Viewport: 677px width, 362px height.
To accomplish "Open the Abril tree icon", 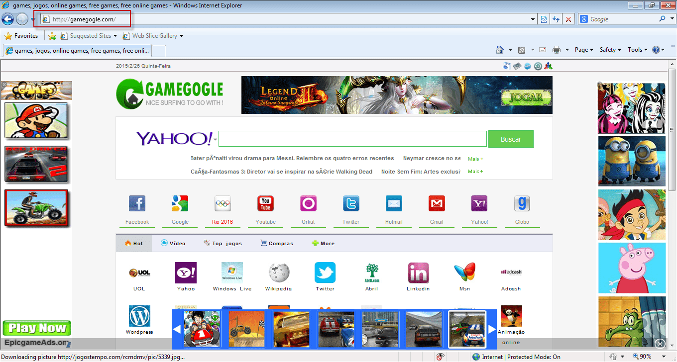I will tap(372, 272).
